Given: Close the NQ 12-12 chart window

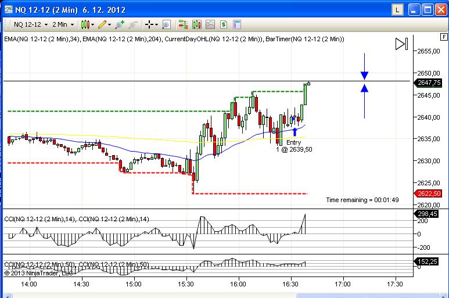Looking at the screenshot, I should click(441, 10).
